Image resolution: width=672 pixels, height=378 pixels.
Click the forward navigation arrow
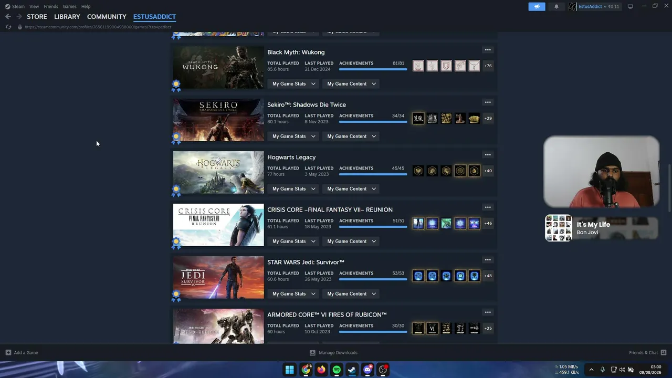click(19, 17)
